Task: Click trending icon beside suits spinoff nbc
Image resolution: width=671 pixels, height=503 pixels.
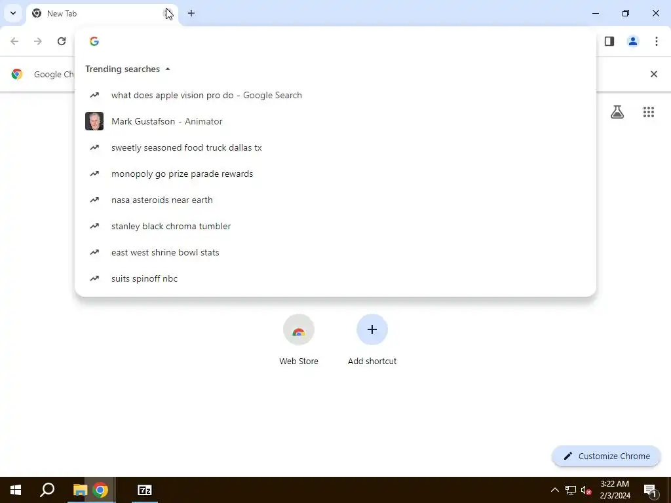Action: (x=94, y=278)
